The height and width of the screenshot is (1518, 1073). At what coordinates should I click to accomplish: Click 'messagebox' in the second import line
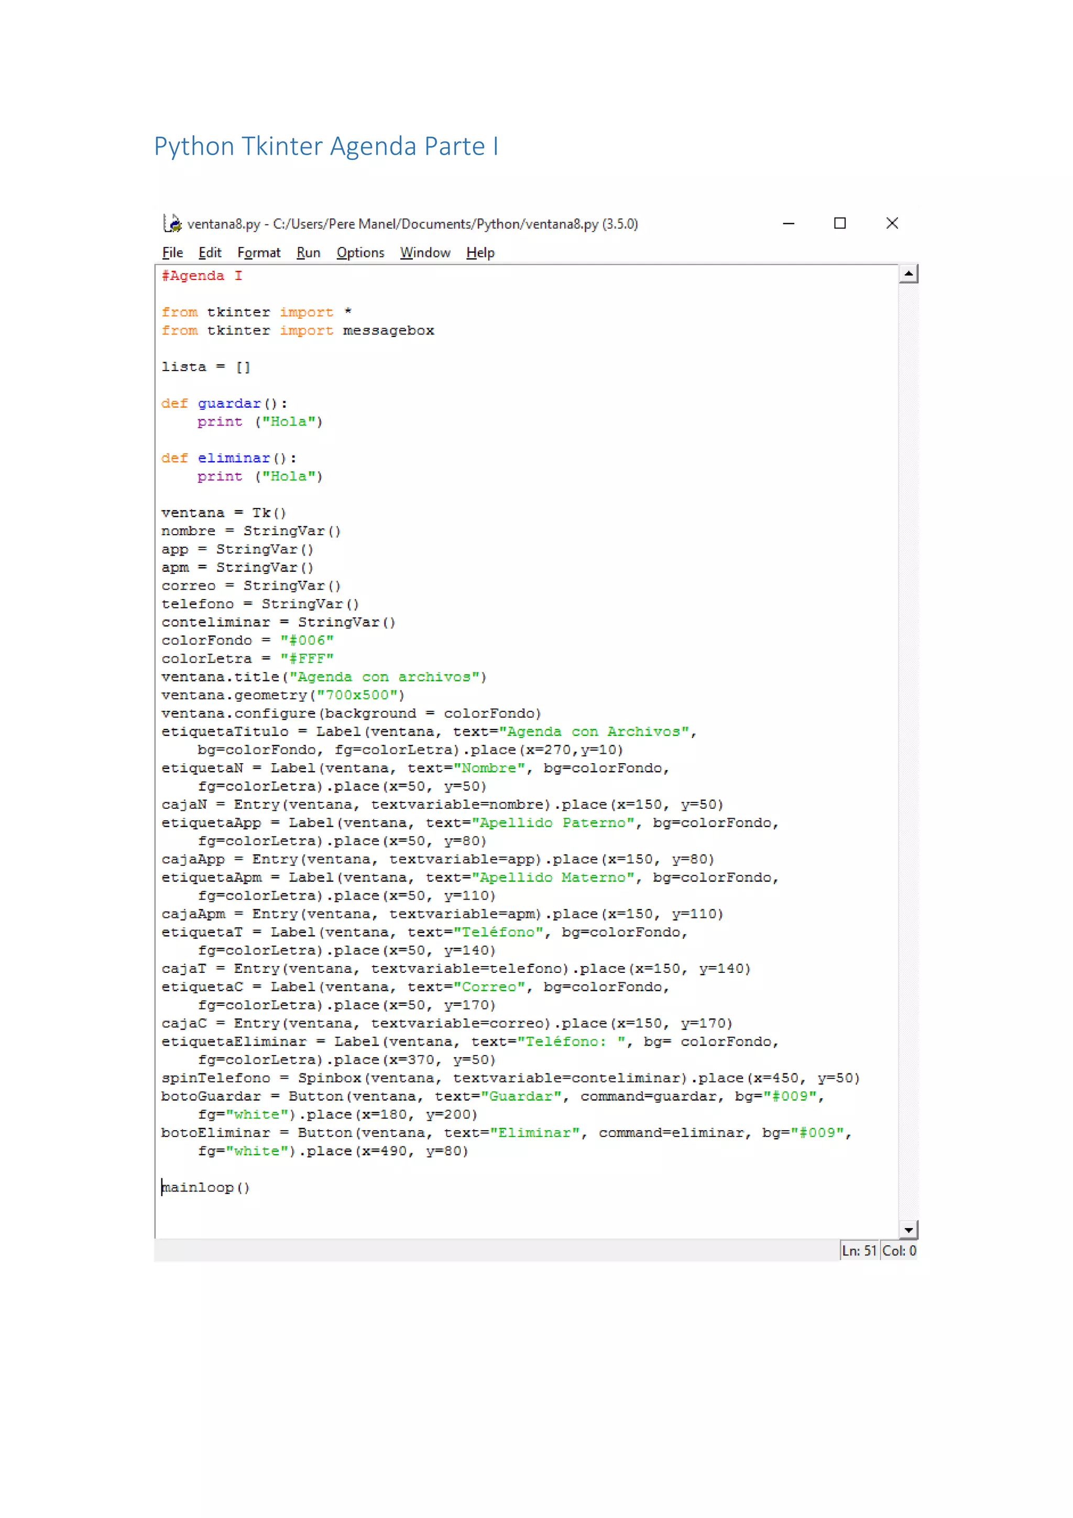pos(389,331)
